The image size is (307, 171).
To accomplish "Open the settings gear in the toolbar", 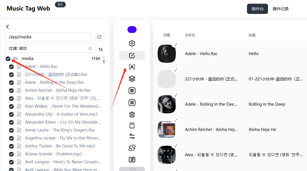I will tap(132, 43).
